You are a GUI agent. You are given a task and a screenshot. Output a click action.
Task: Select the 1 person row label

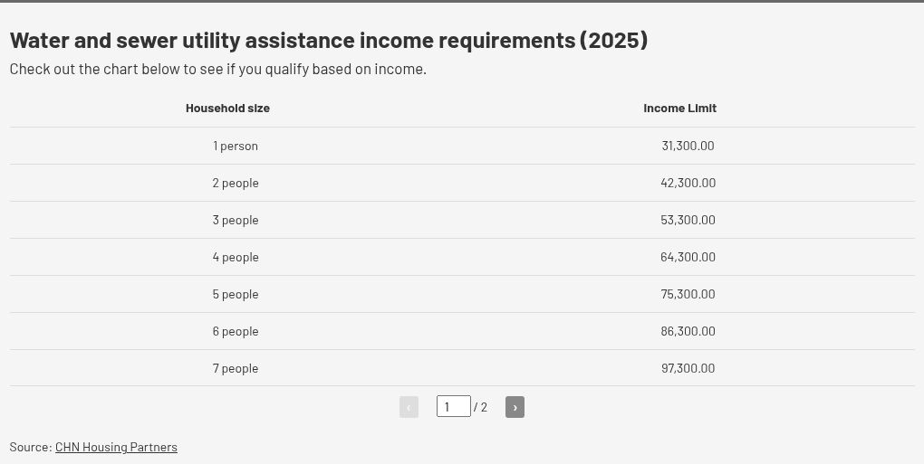(x=236, y=146)
